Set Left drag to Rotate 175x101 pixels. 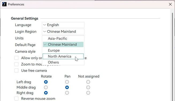click(46, 82)
